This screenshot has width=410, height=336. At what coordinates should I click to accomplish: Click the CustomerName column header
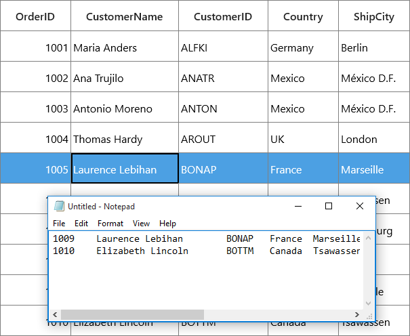(x=125, y=16)
